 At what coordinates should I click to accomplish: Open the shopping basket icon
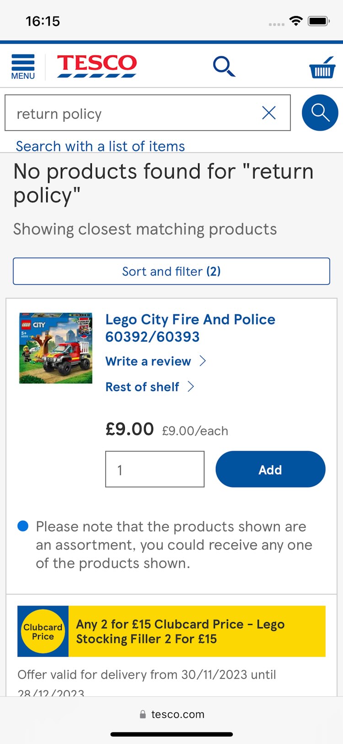click(x=322, y=67)
